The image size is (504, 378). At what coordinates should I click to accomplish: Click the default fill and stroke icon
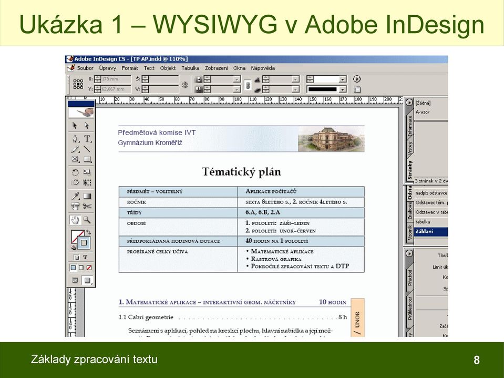coord(73,248)
